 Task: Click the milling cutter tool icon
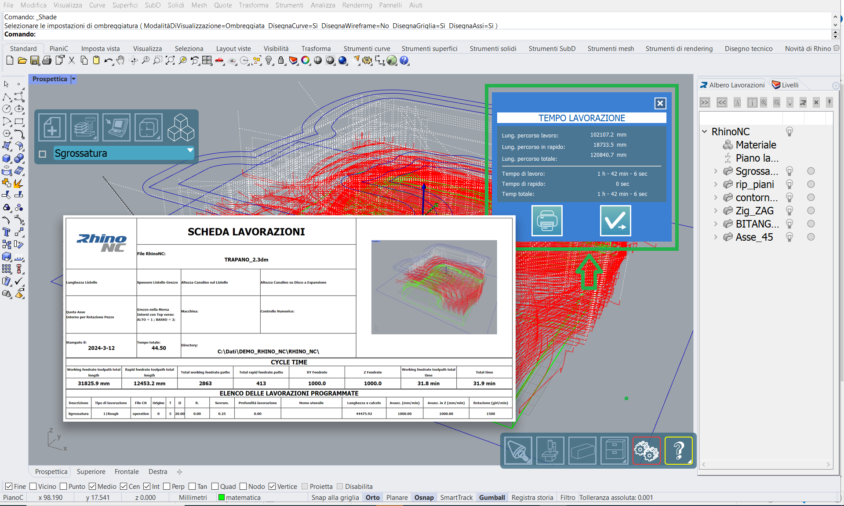[518, 451]
